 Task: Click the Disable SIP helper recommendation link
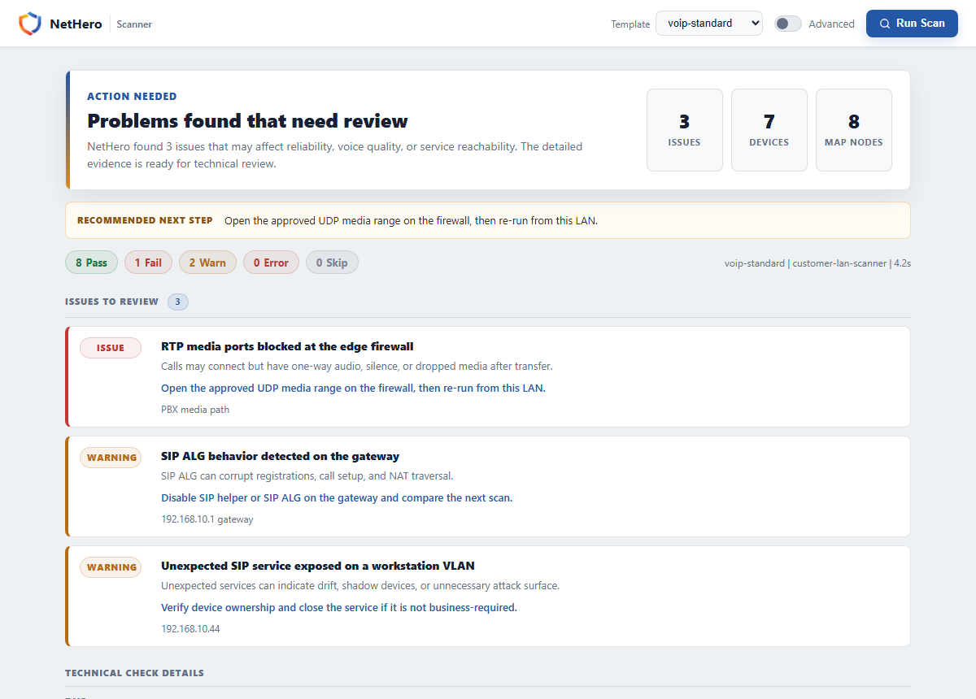337,498
